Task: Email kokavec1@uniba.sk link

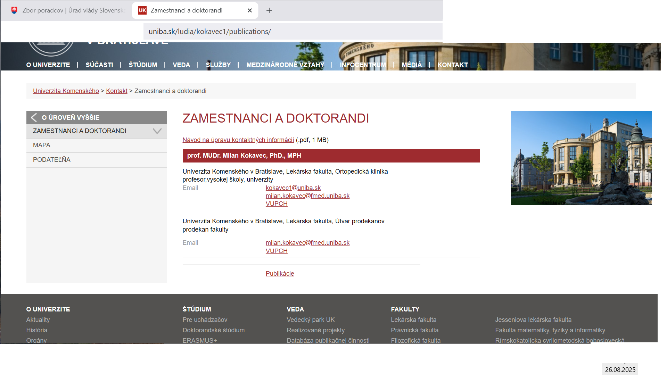Action: click(x=293, y=188)
